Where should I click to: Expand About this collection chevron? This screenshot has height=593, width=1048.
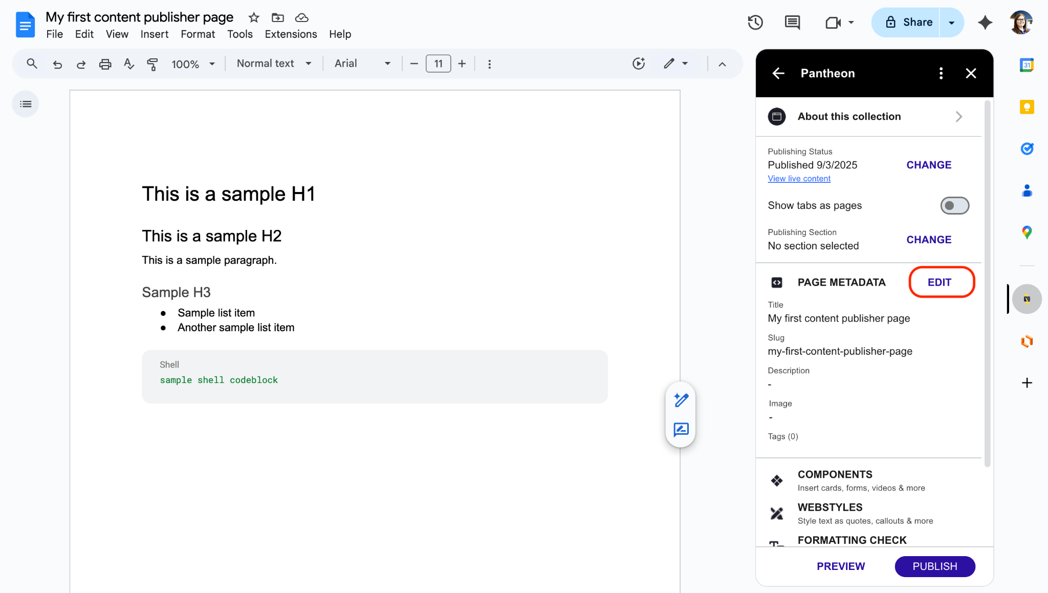click(x=958, y=117)
